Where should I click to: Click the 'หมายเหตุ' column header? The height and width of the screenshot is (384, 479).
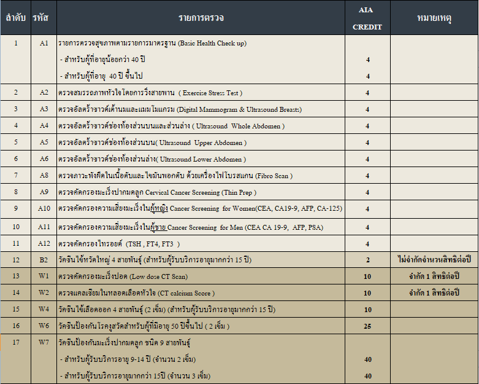coord(434,18)
